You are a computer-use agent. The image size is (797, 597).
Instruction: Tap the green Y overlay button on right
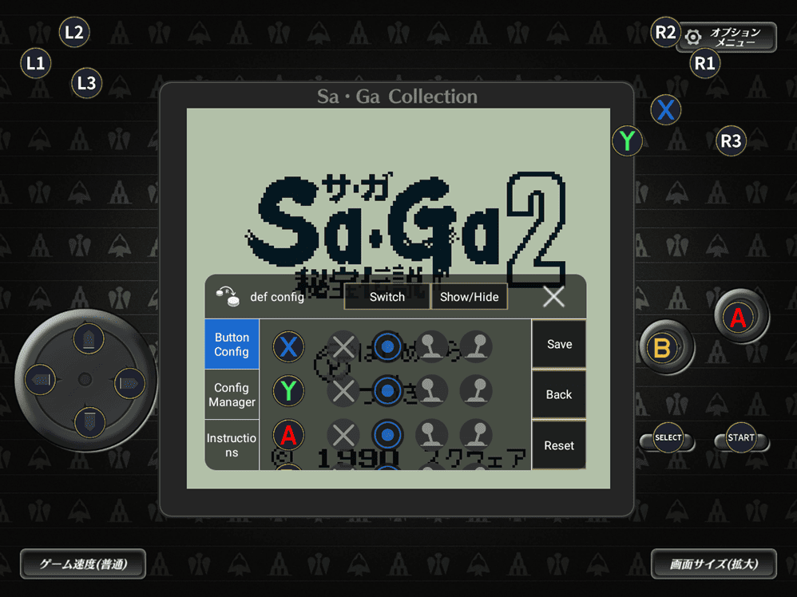[627, 140]
